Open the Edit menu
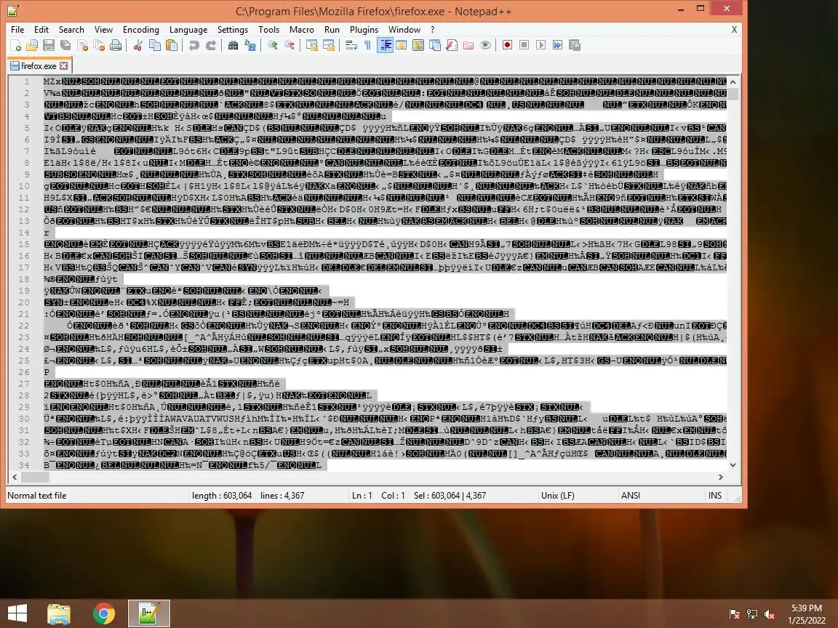 [41, 30]
